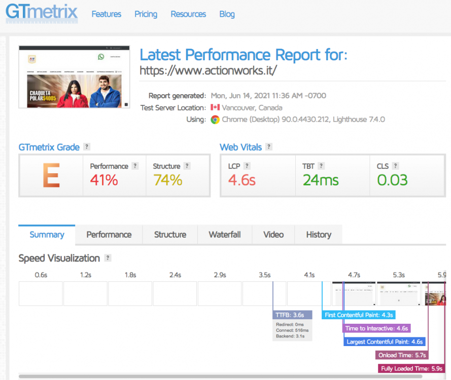Click the GTmetrix logo

[42, 14]
